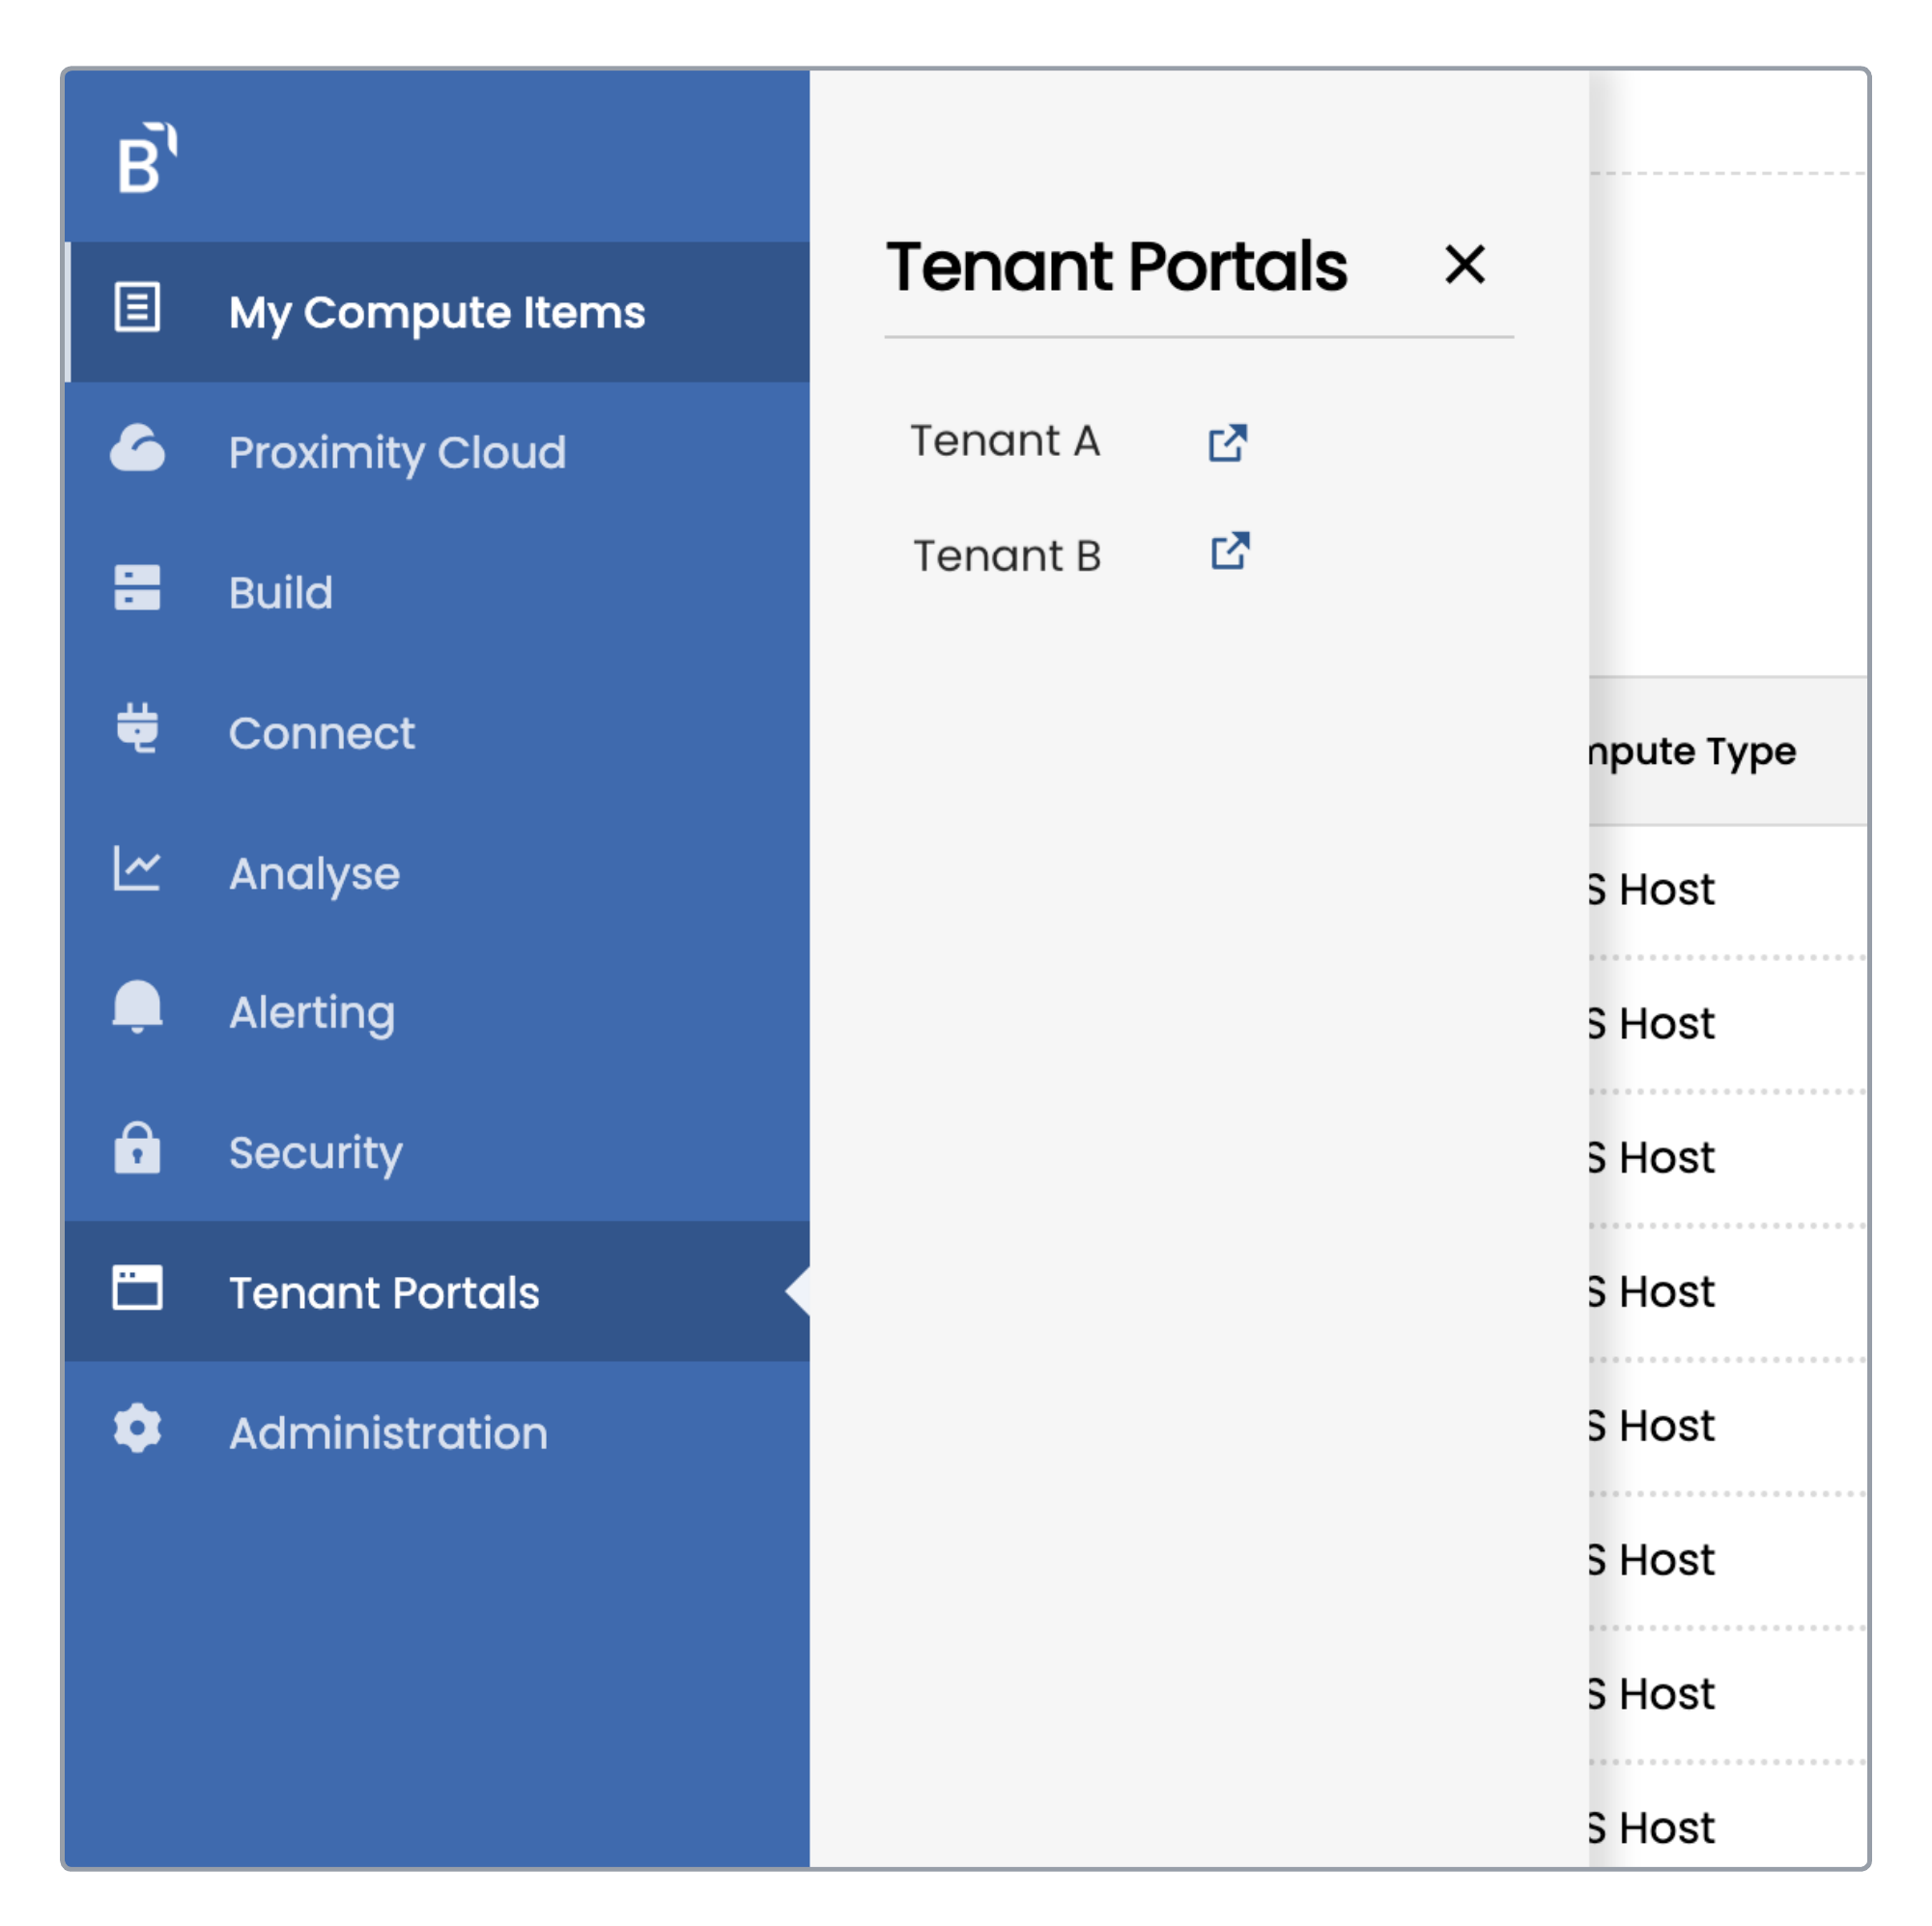Screen dimensions: 1932x1926
Task: Go to the Administration menu item
Action: [388, 1434]
